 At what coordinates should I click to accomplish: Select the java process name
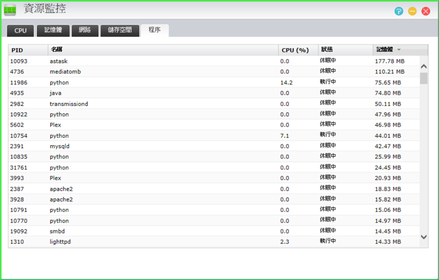55,93
